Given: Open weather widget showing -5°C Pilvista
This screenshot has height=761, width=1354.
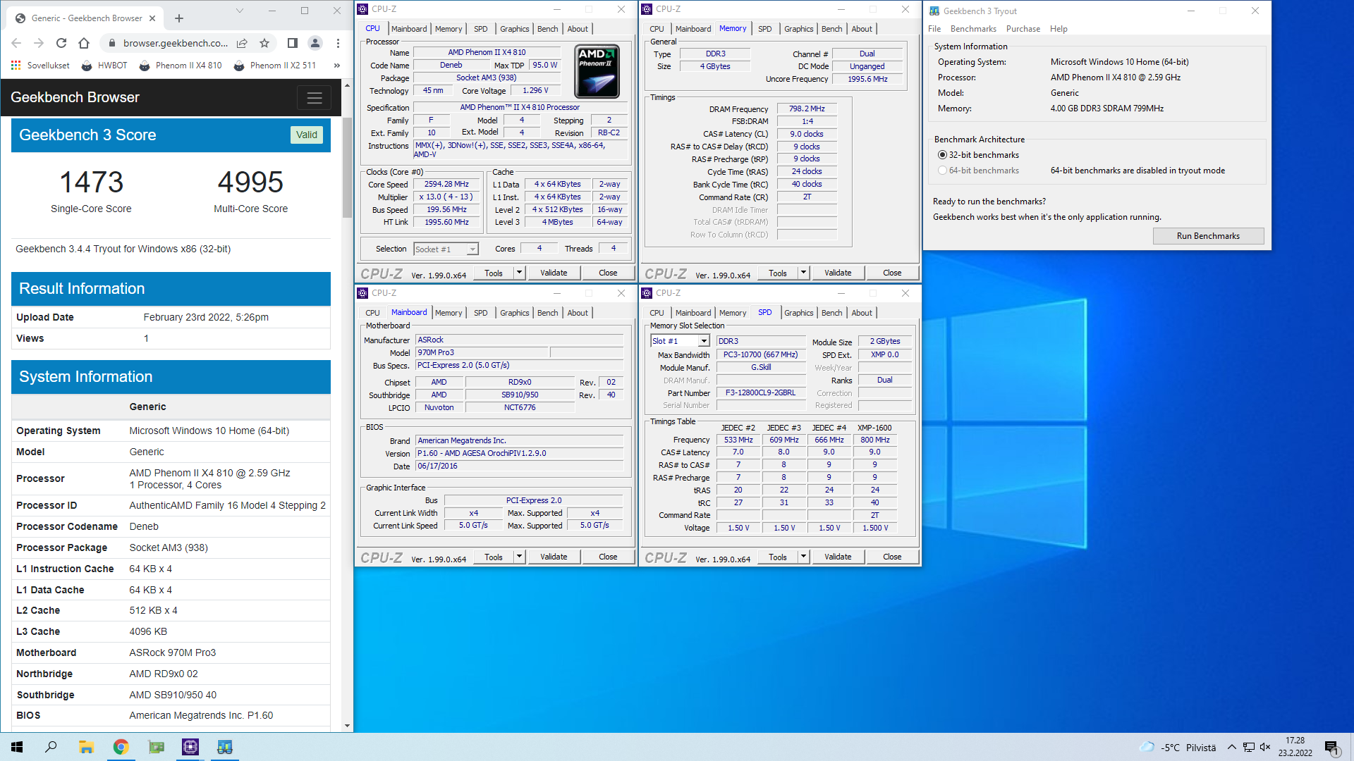Looking at the screenshot, I should pos(1178,747).
